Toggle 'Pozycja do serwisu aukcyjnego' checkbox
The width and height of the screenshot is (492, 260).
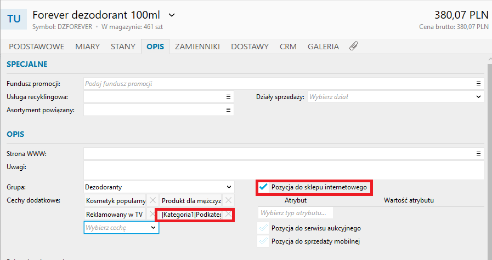point(264,228)
